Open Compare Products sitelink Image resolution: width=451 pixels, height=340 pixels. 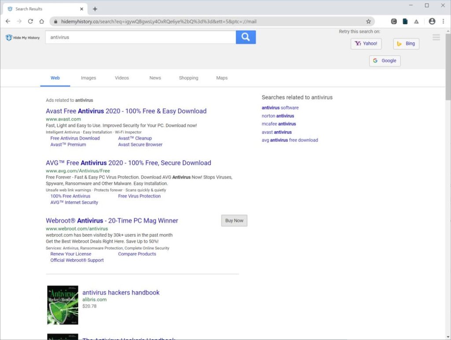(137, 254)
